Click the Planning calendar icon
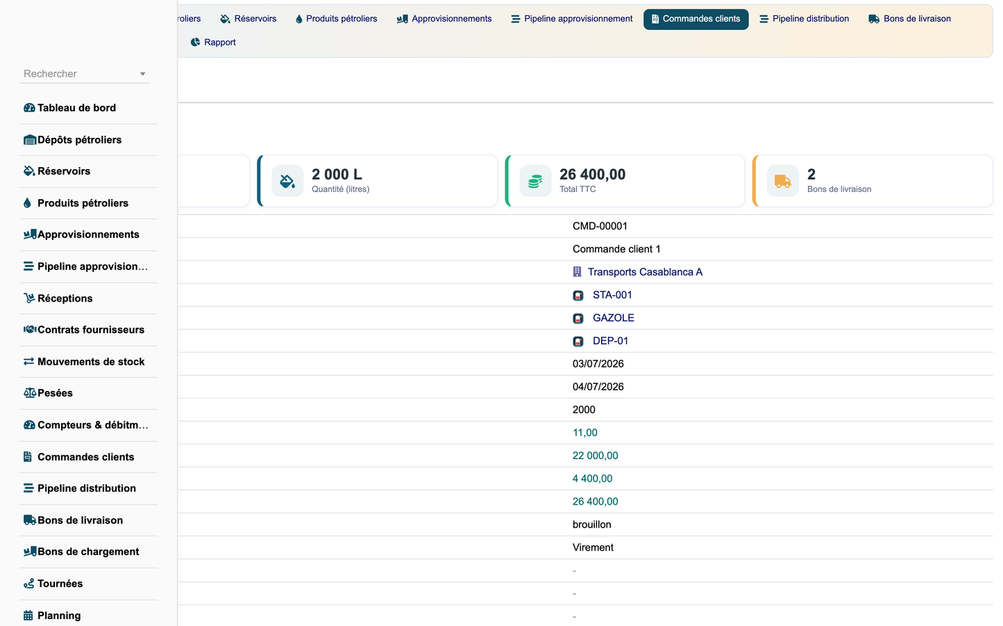Viewport: 1003px width, 626px height. click(x=28, y=616)
